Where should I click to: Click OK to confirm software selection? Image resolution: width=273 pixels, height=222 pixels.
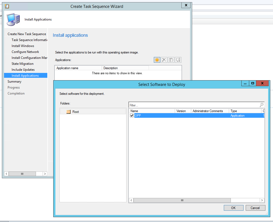(x=233, y=208)
